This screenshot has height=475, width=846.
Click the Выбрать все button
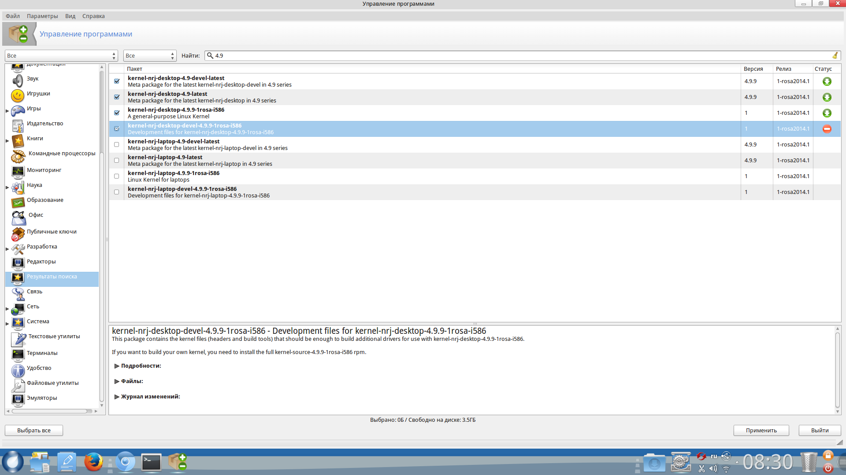[x=34, y=431]
